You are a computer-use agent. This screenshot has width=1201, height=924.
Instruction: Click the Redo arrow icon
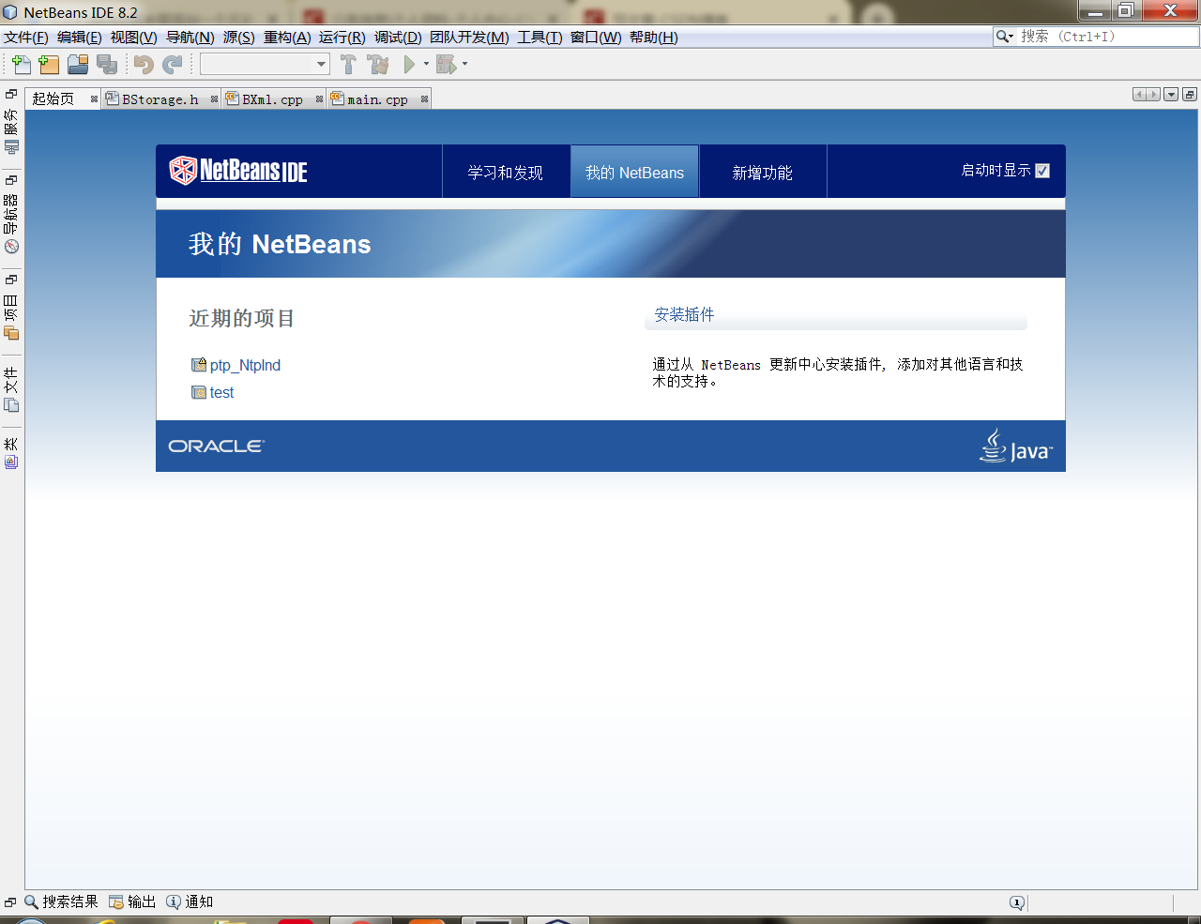(x=173, y=64)
